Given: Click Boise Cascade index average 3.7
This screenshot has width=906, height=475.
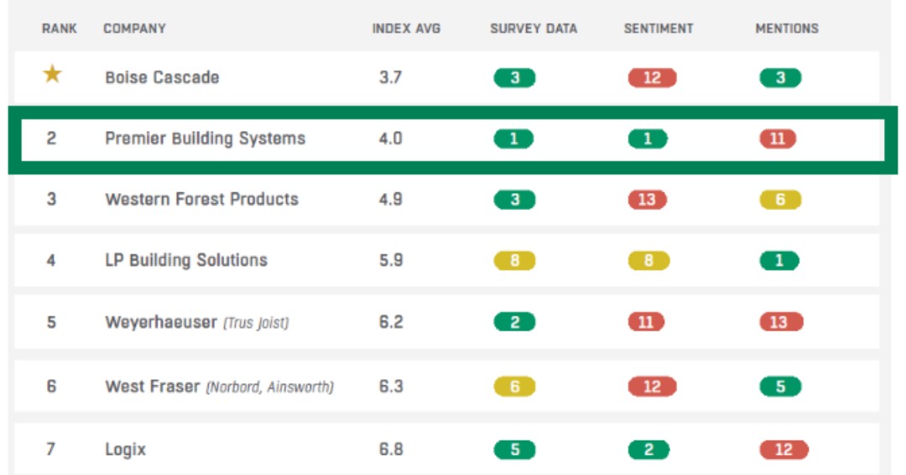Looking at the screenshot, I should (x=391, y=77).
